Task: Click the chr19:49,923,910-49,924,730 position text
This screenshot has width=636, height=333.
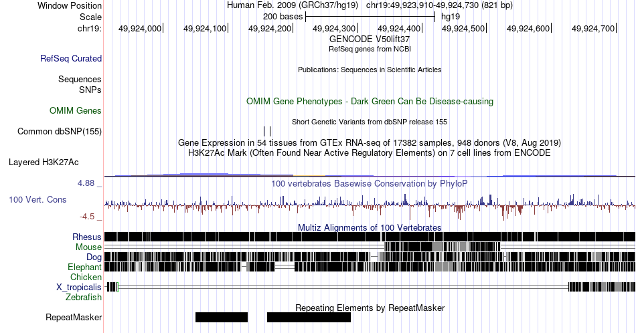Action: pos(439,5)
